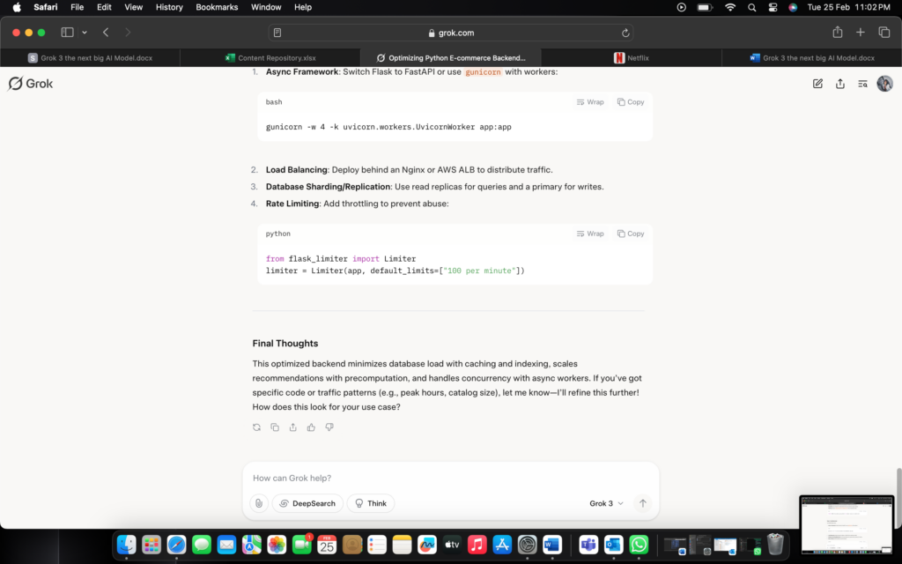Send message with the up arrow button

tap(643, 503)
